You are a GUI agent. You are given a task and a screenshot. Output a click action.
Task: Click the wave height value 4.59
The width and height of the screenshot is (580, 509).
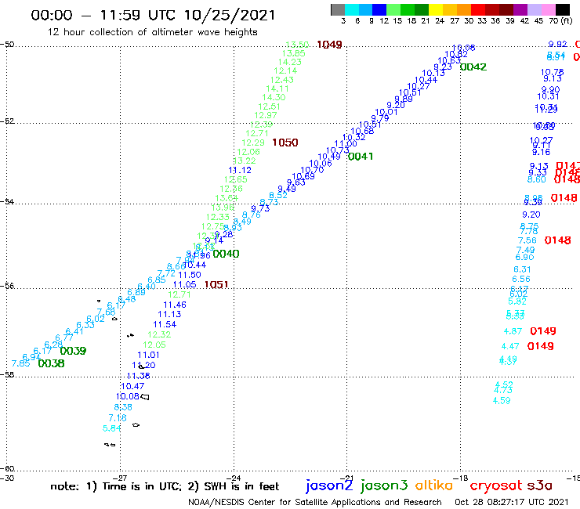click(502, 401)
